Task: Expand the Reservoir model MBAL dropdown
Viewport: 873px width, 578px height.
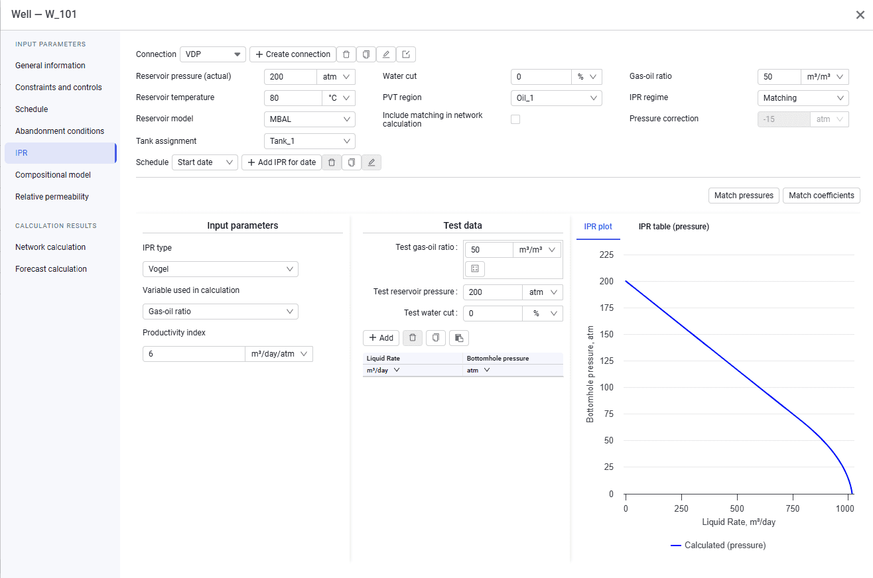Action: click(310, 119)
